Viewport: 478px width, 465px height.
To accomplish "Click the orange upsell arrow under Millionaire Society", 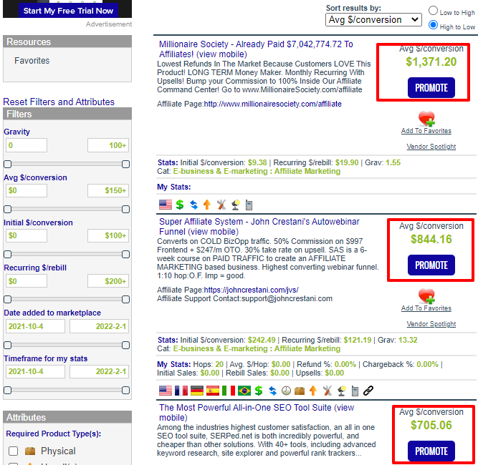I will pyautogui.click(x=207, y=205).
